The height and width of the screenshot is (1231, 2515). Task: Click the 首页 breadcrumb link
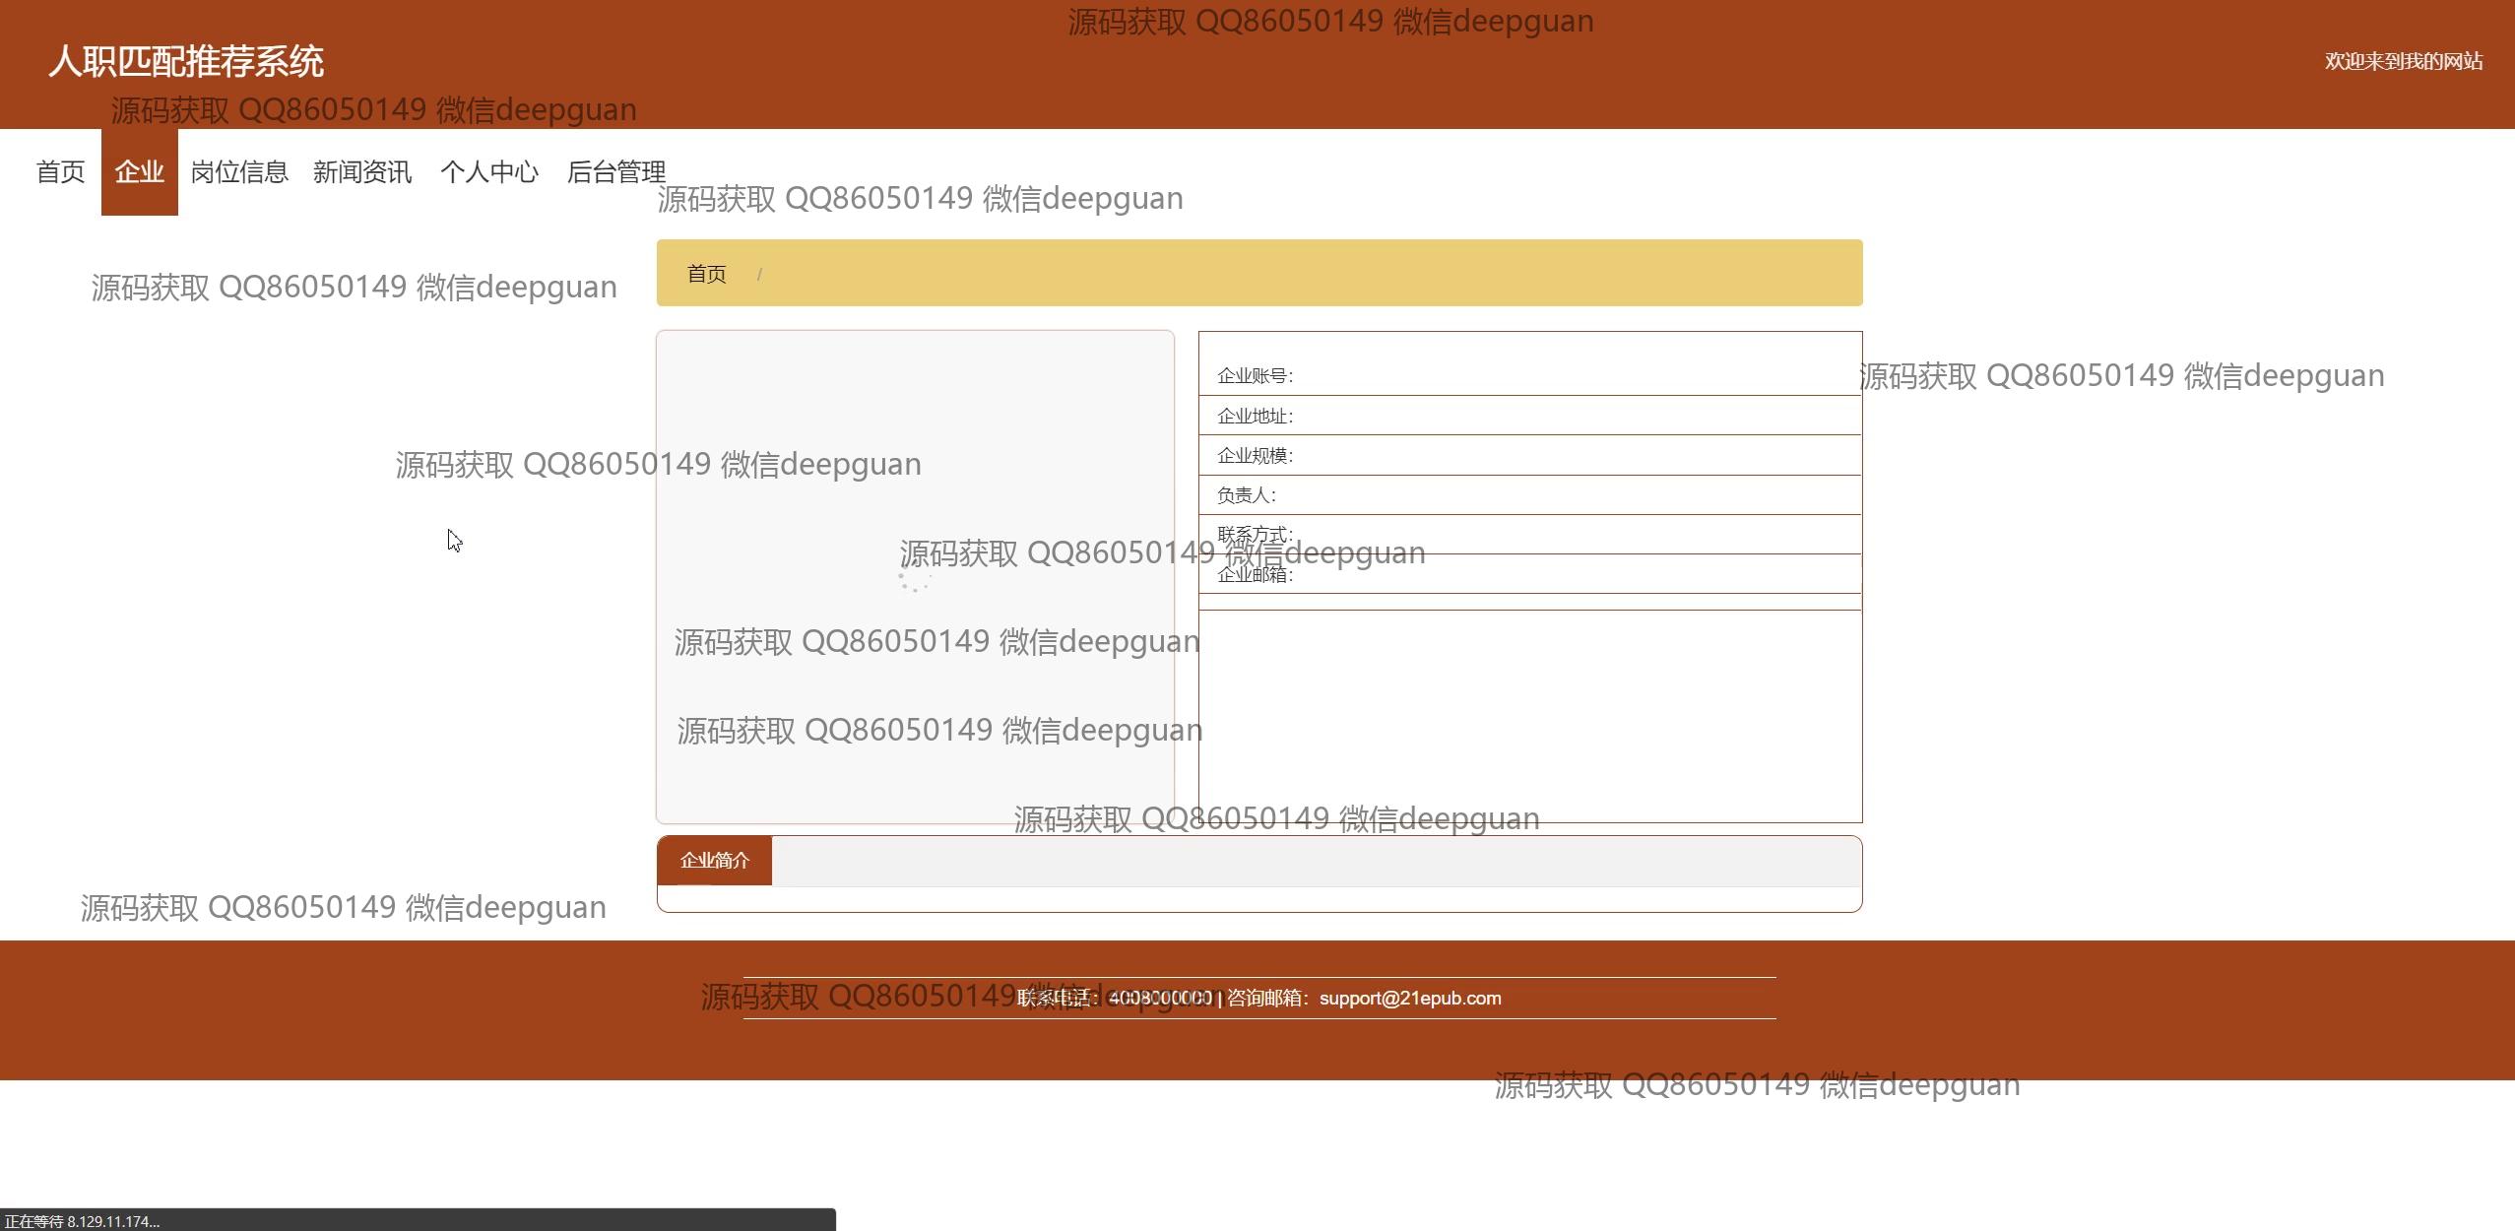[706, 274]
